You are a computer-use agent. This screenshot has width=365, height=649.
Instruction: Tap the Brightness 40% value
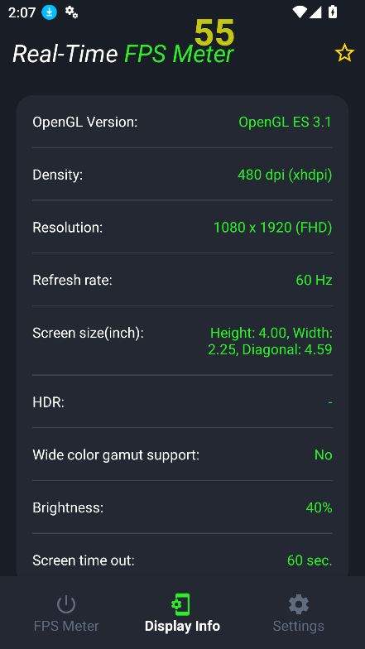319,507
